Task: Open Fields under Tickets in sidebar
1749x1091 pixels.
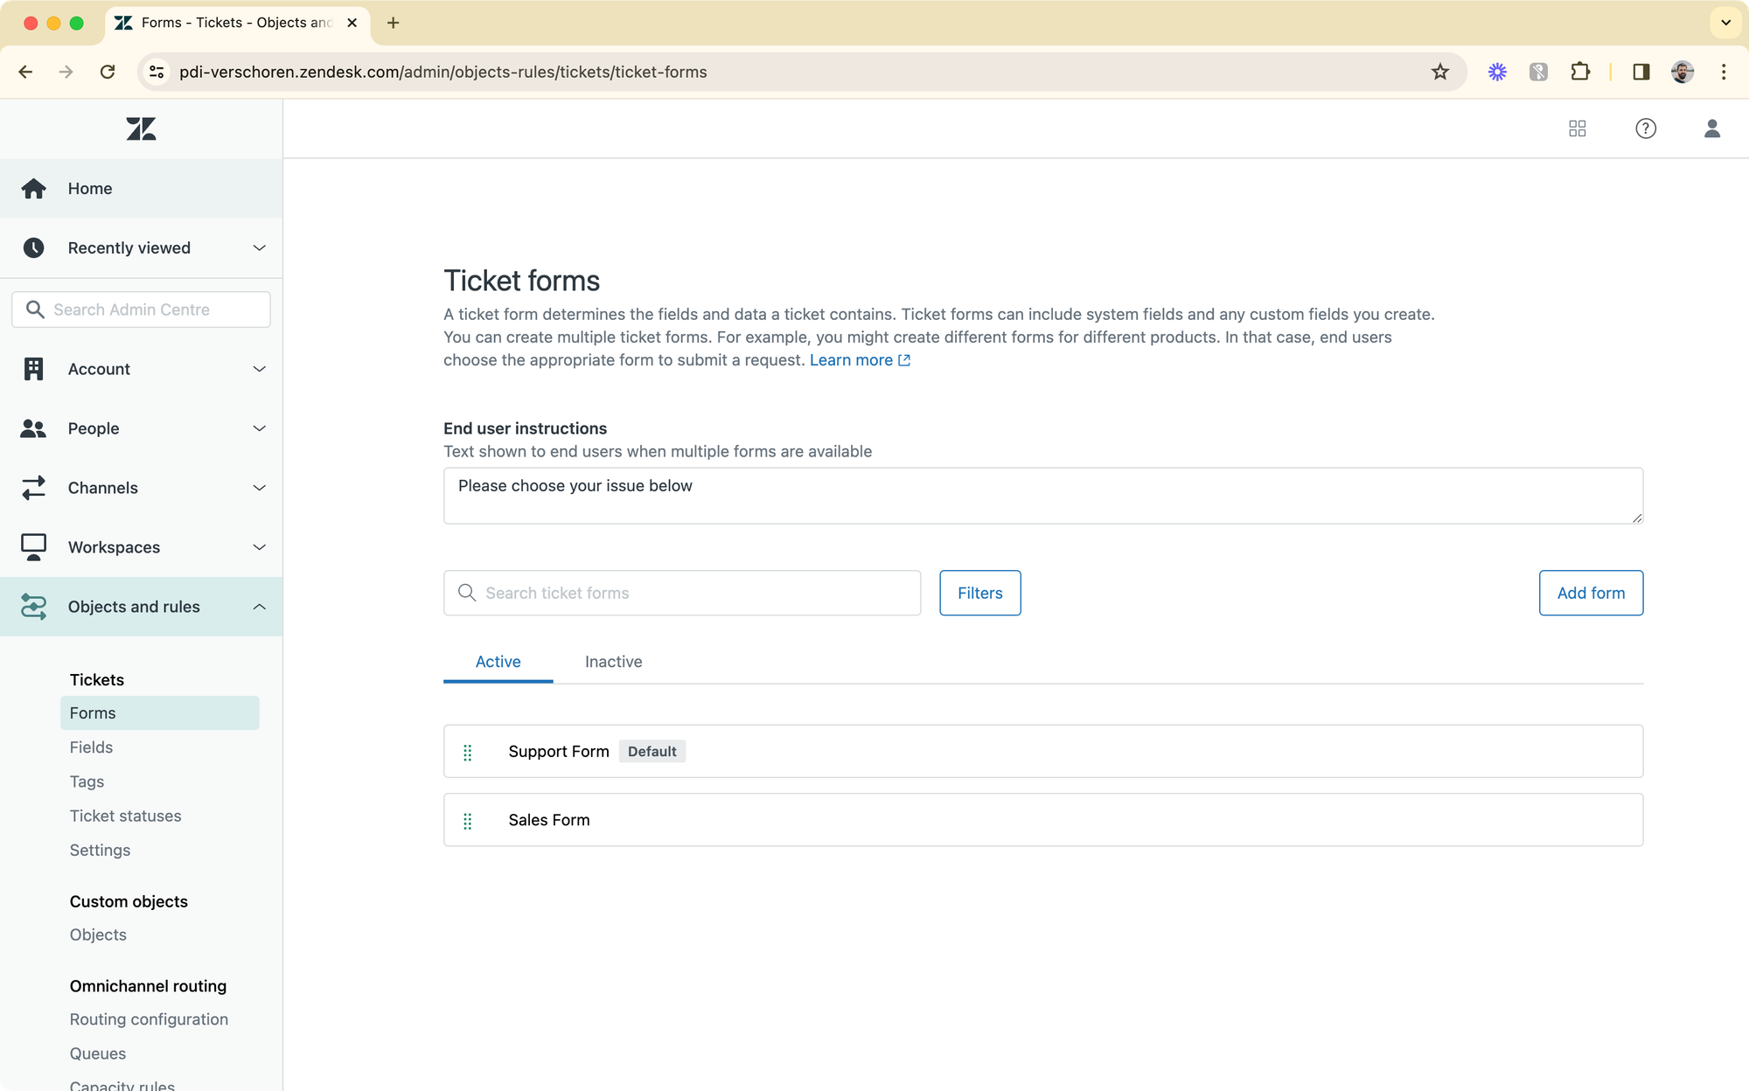Action: 91,747
